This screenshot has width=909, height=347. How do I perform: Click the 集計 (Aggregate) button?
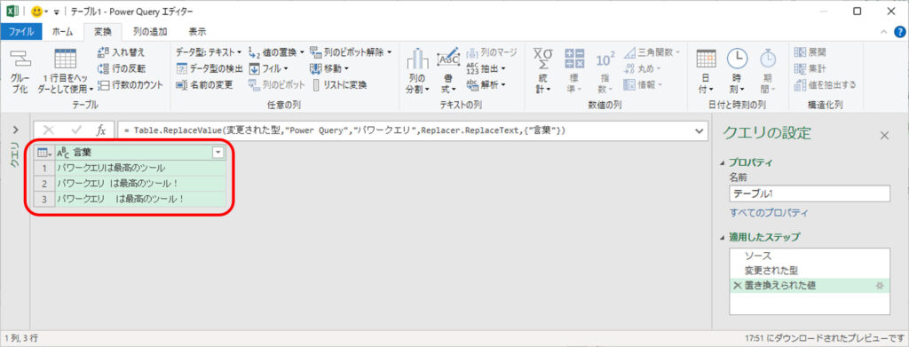[x=810, y=68]
